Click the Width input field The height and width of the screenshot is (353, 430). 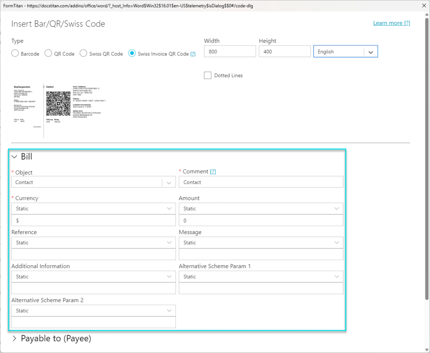click(230, 52)
